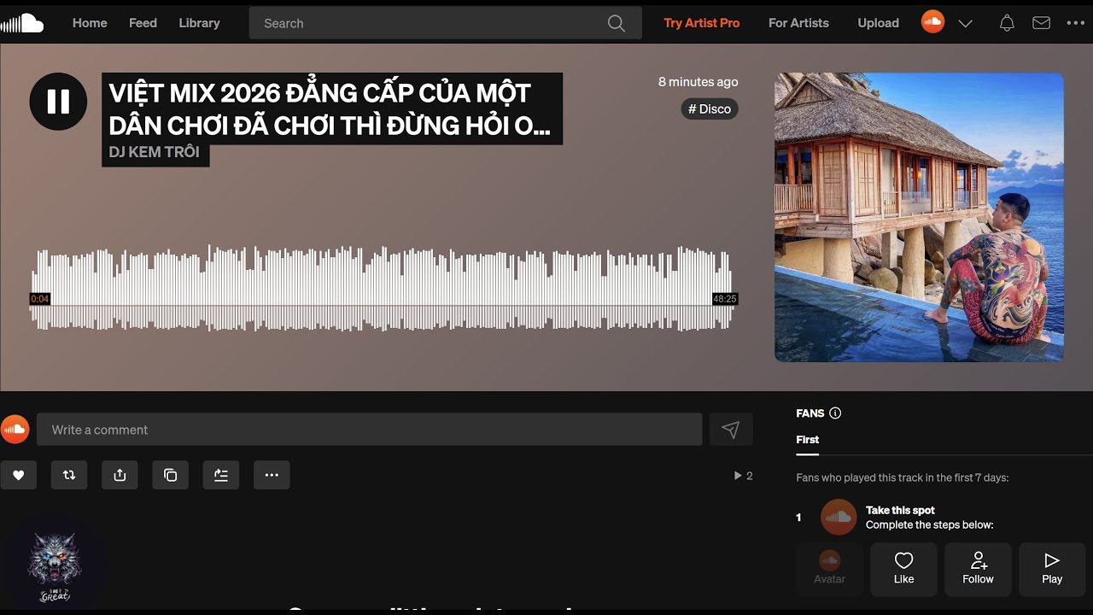Focus the Search field
Viewport: 1093px width, 615px height.
pyautogui.click(x=445, y=23)
